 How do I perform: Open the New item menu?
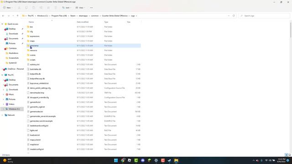pos(8,8)
